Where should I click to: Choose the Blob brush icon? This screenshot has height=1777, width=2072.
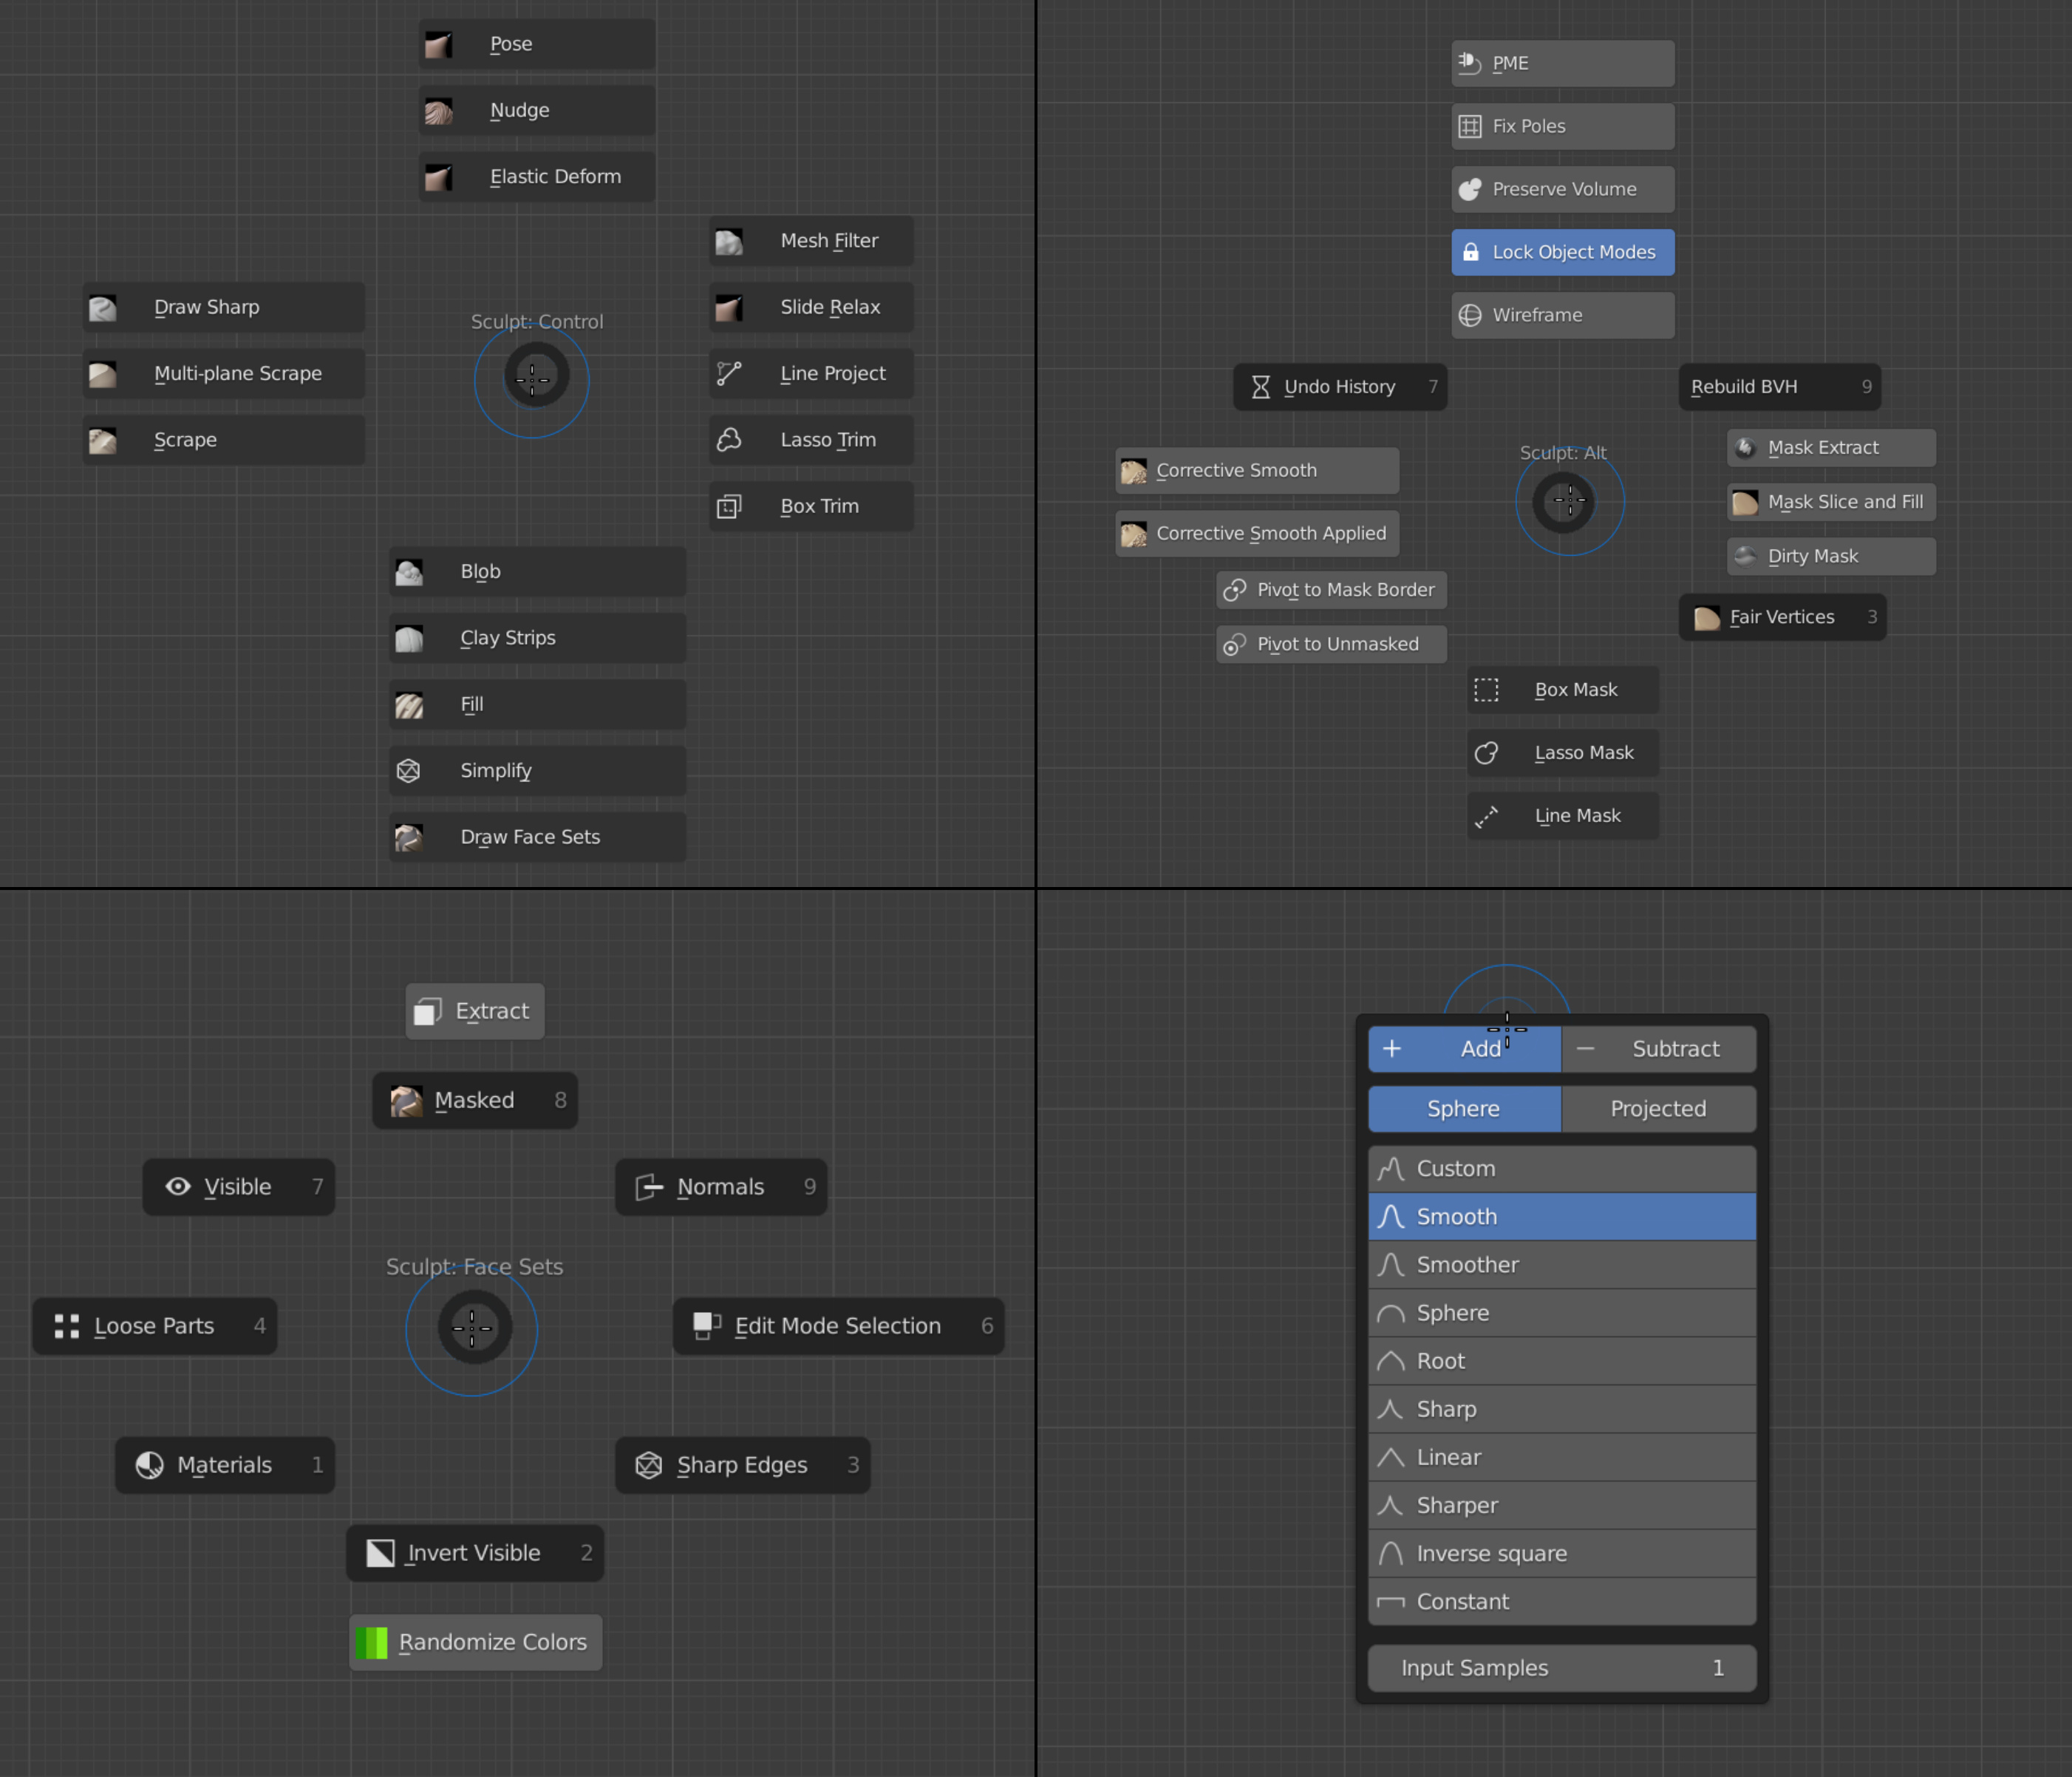coord(408,571)
